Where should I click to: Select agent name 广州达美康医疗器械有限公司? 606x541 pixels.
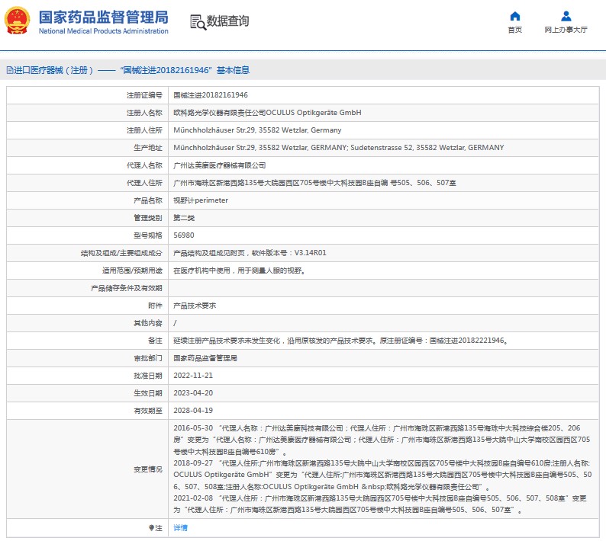[x=220, y=165]
